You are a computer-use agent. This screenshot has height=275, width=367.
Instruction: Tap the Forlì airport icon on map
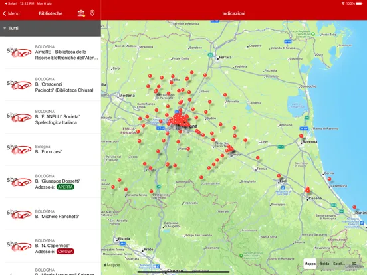point(283,187)
